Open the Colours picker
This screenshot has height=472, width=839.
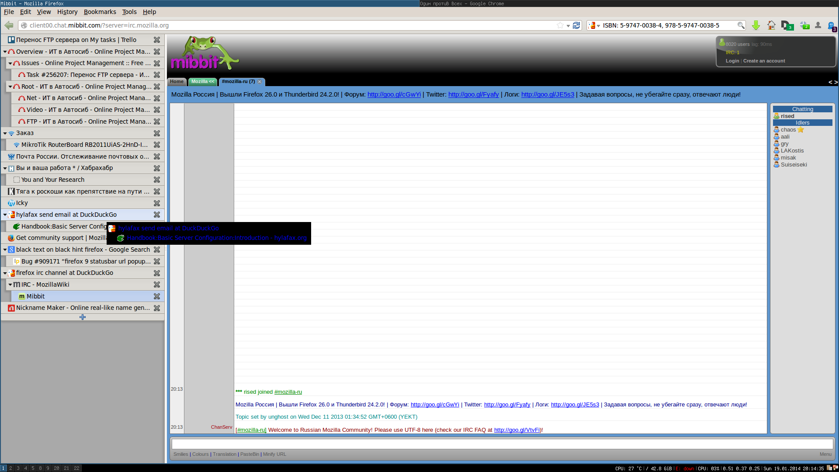pos(200,455)
